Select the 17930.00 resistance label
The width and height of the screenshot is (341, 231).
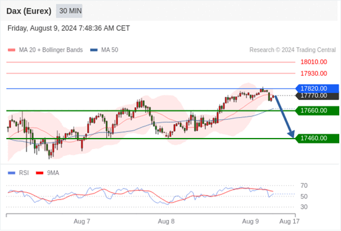tap(314, 73)
